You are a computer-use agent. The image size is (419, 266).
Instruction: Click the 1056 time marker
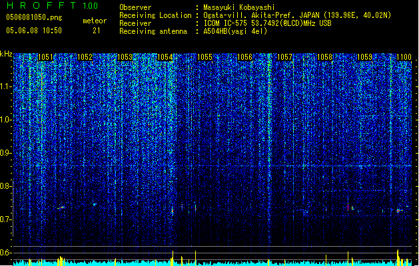244,57
